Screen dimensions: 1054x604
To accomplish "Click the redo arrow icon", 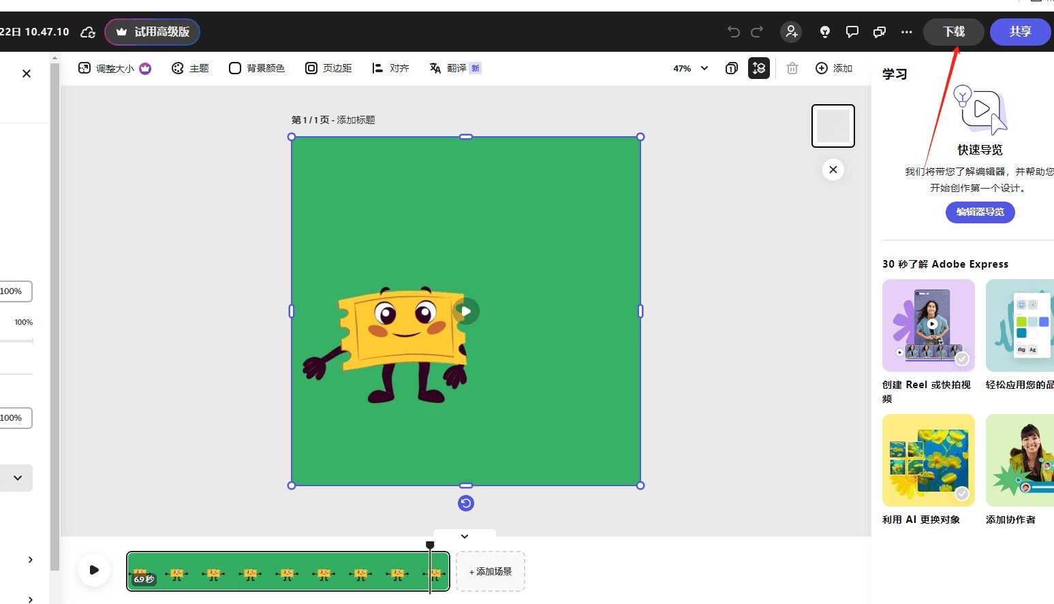I will (757, 31).
